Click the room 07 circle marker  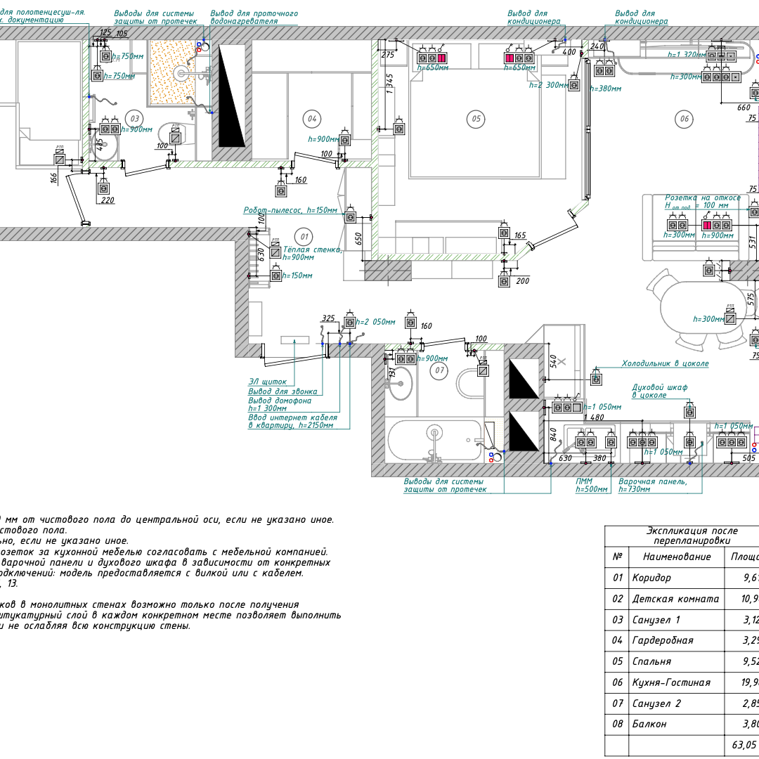point(440,370)
